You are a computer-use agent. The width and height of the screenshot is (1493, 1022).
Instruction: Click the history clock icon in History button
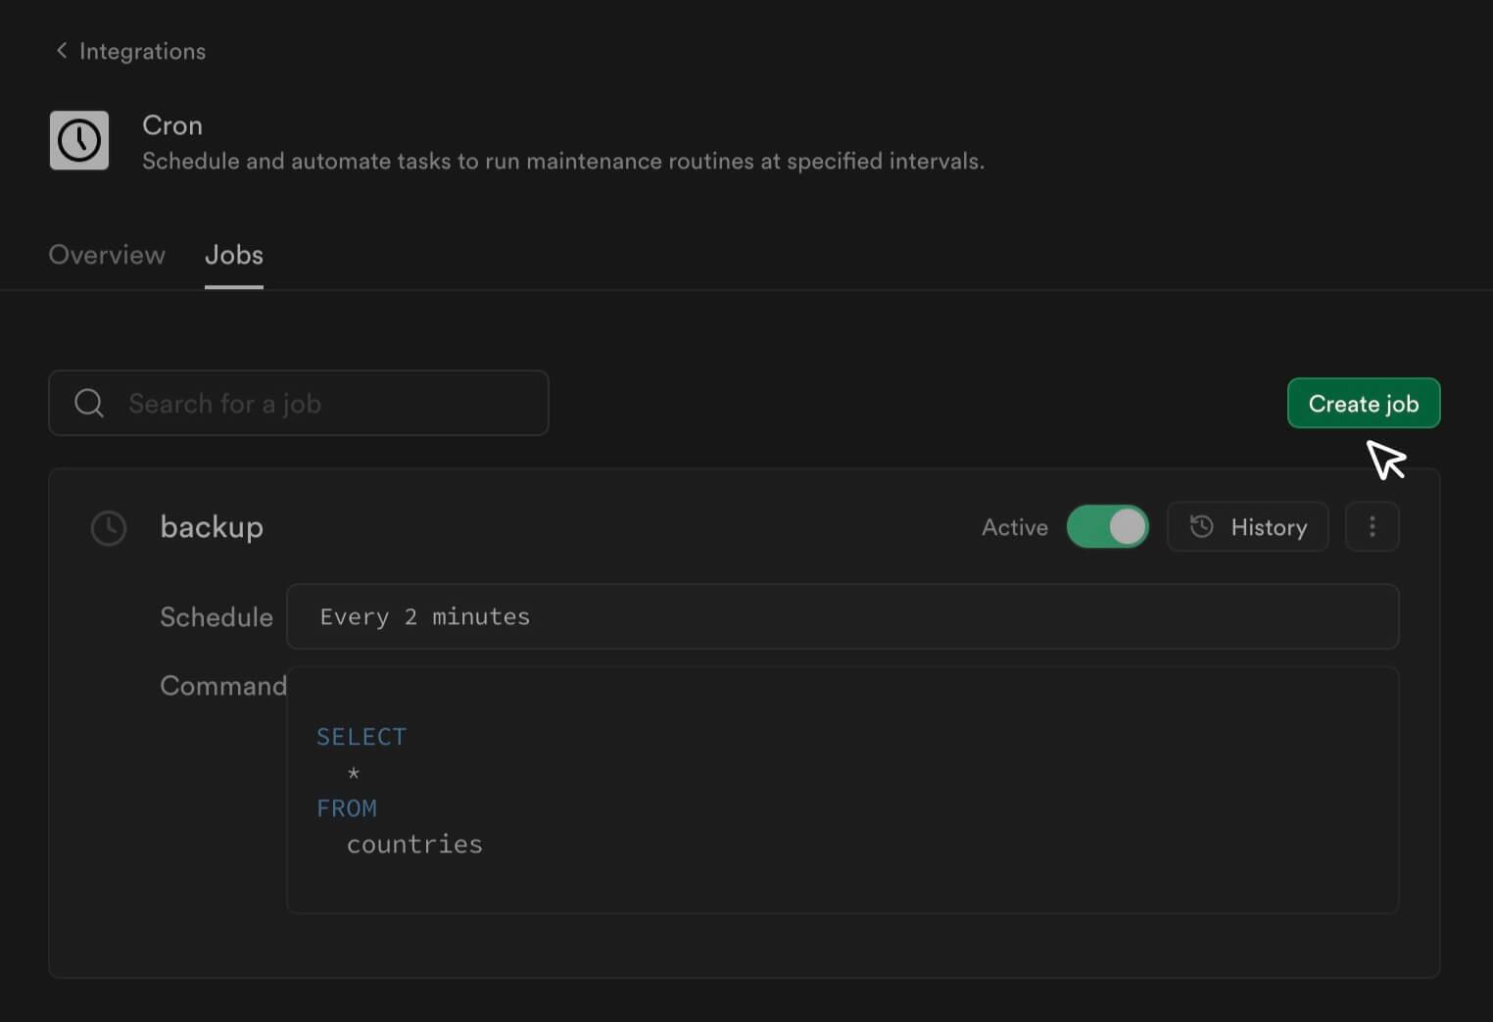click(x=1202, y=527)
